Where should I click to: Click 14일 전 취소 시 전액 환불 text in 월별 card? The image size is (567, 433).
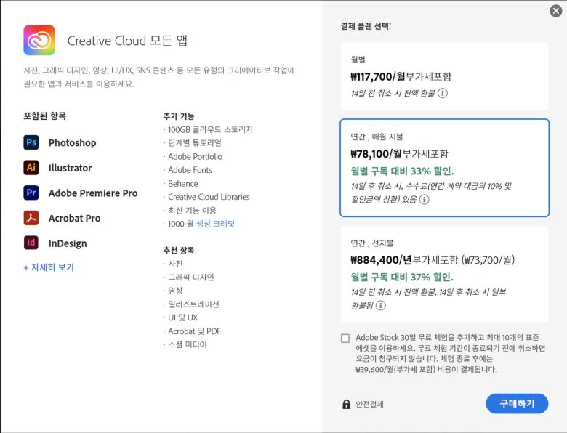coord(393,93)
